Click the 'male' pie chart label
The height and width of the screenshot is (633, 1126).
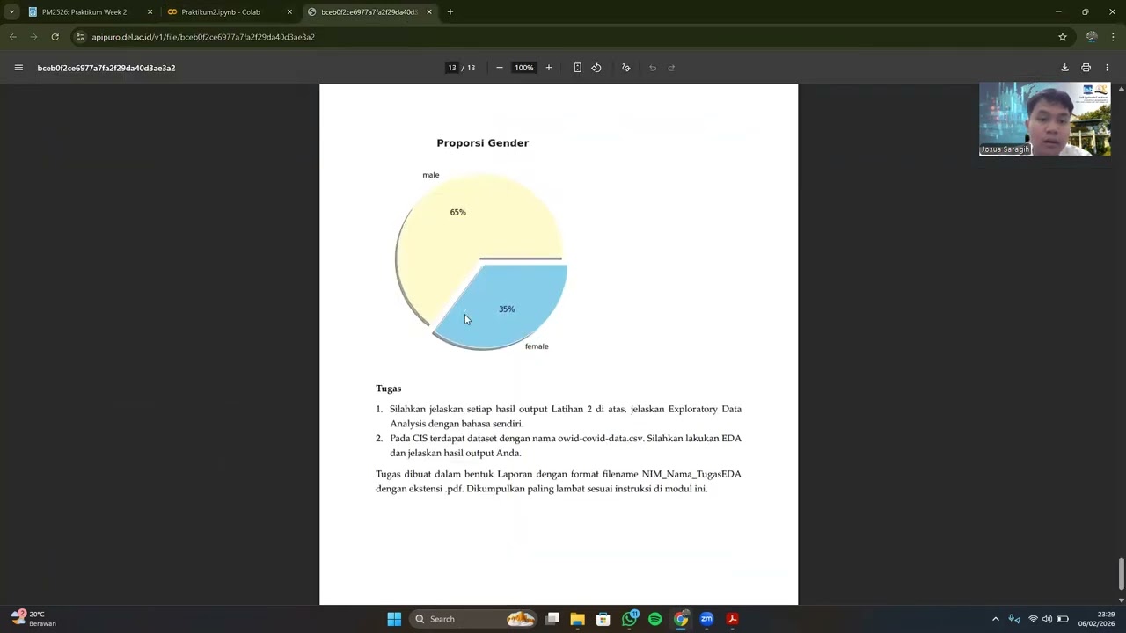click(430, 175)
